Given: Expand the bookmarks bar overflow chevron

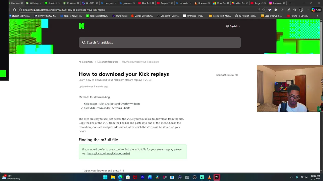Looking at the screenshot, I should tap(317, 16).
